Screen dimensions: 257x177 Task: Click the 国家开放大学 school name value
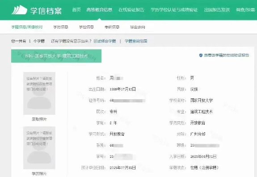point(202,101)
